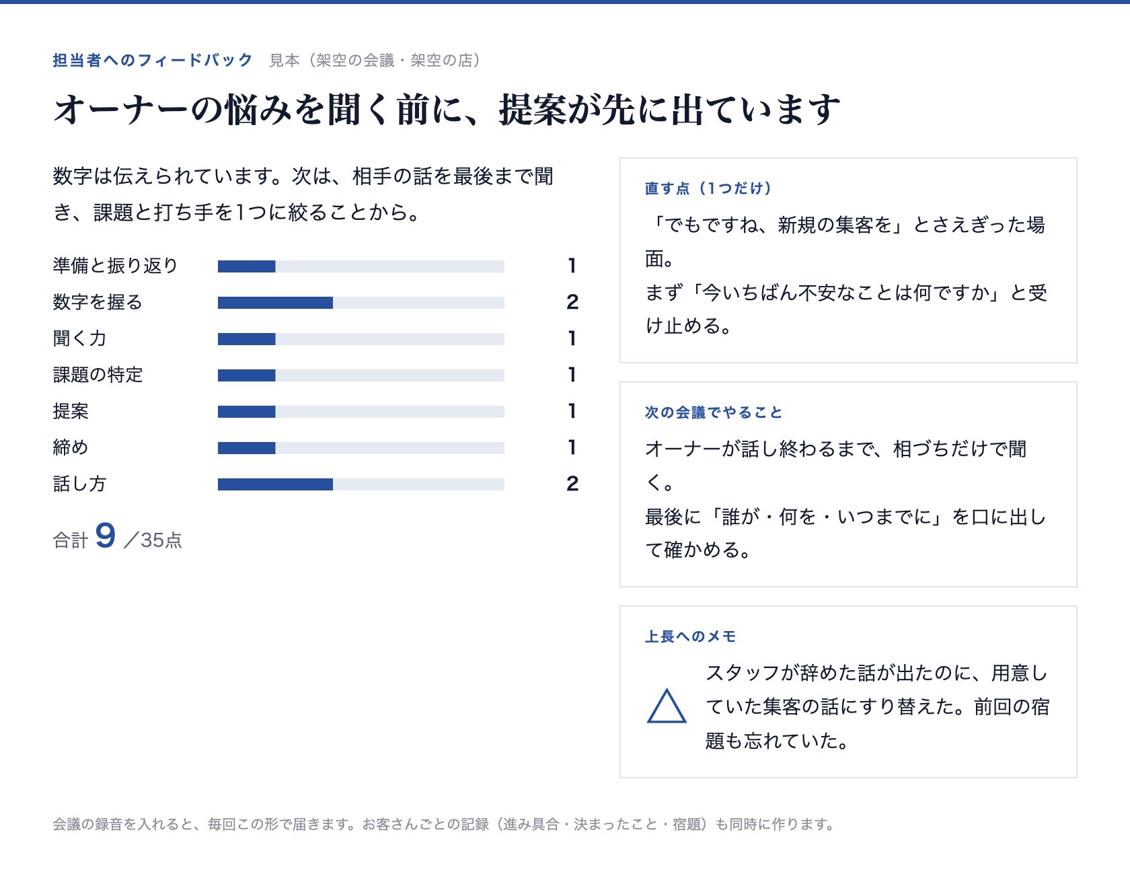
Task: Click the 次の会議でやること card heading
Action: pos(714,412)
